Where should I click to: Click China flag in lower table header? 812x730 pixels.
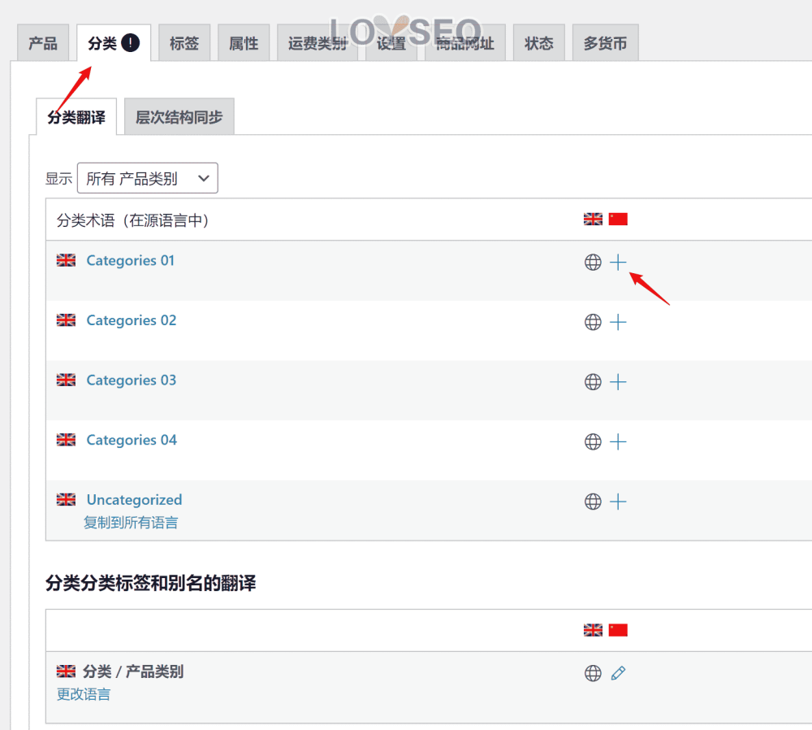(618, 630)
